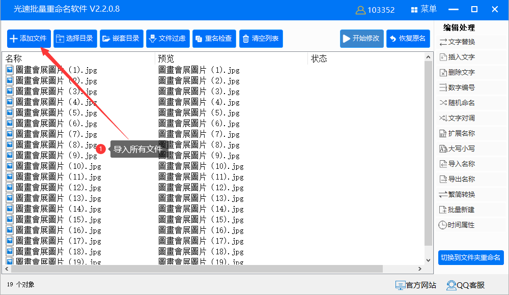This screenshot has height=295, width=509.
Task: Contact QQ客服 customer service
Action: (x=466, y=285)
